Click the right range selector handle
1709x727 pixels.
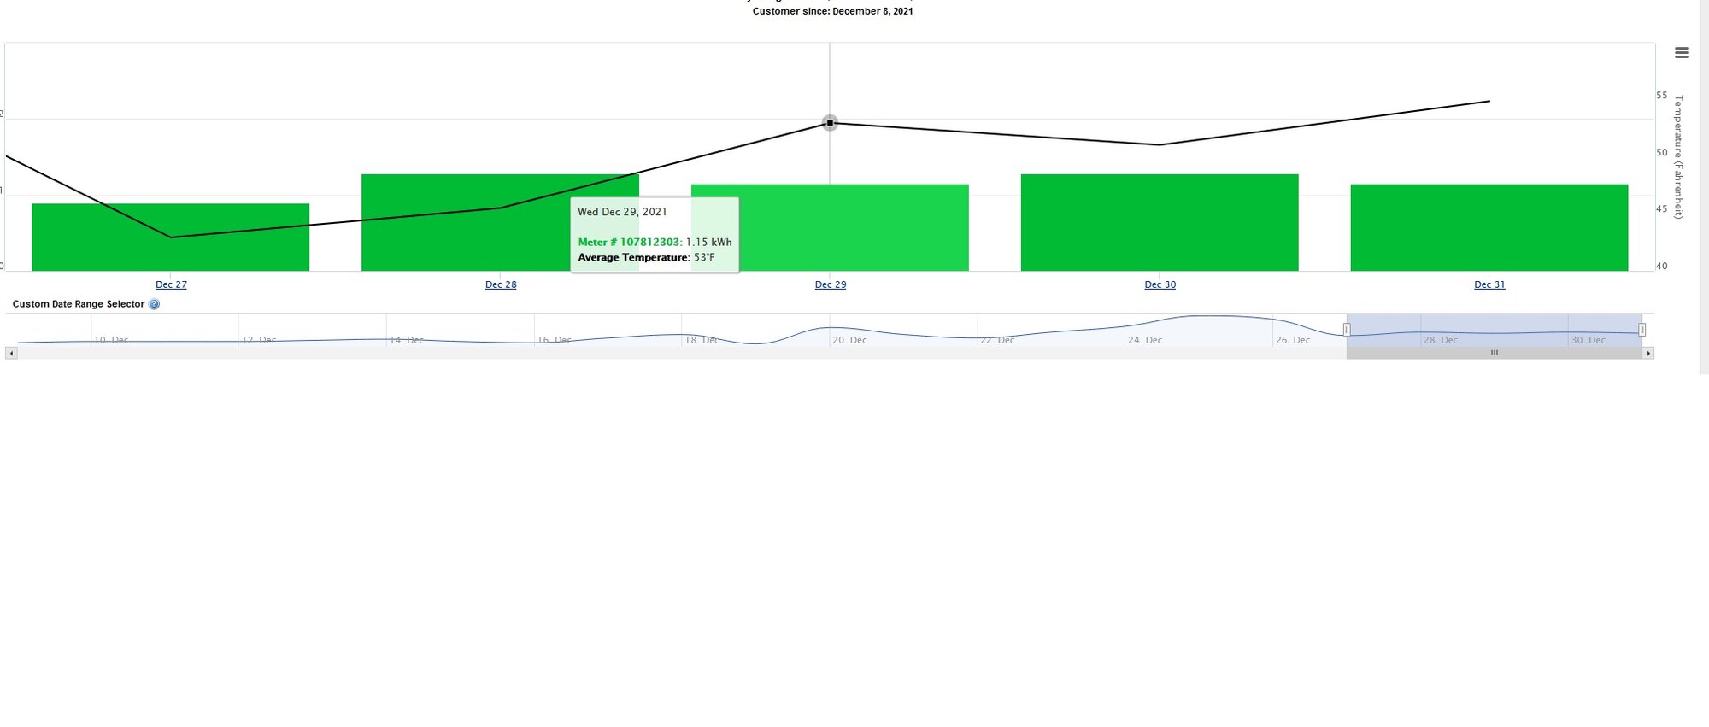tap(1641, 330)
